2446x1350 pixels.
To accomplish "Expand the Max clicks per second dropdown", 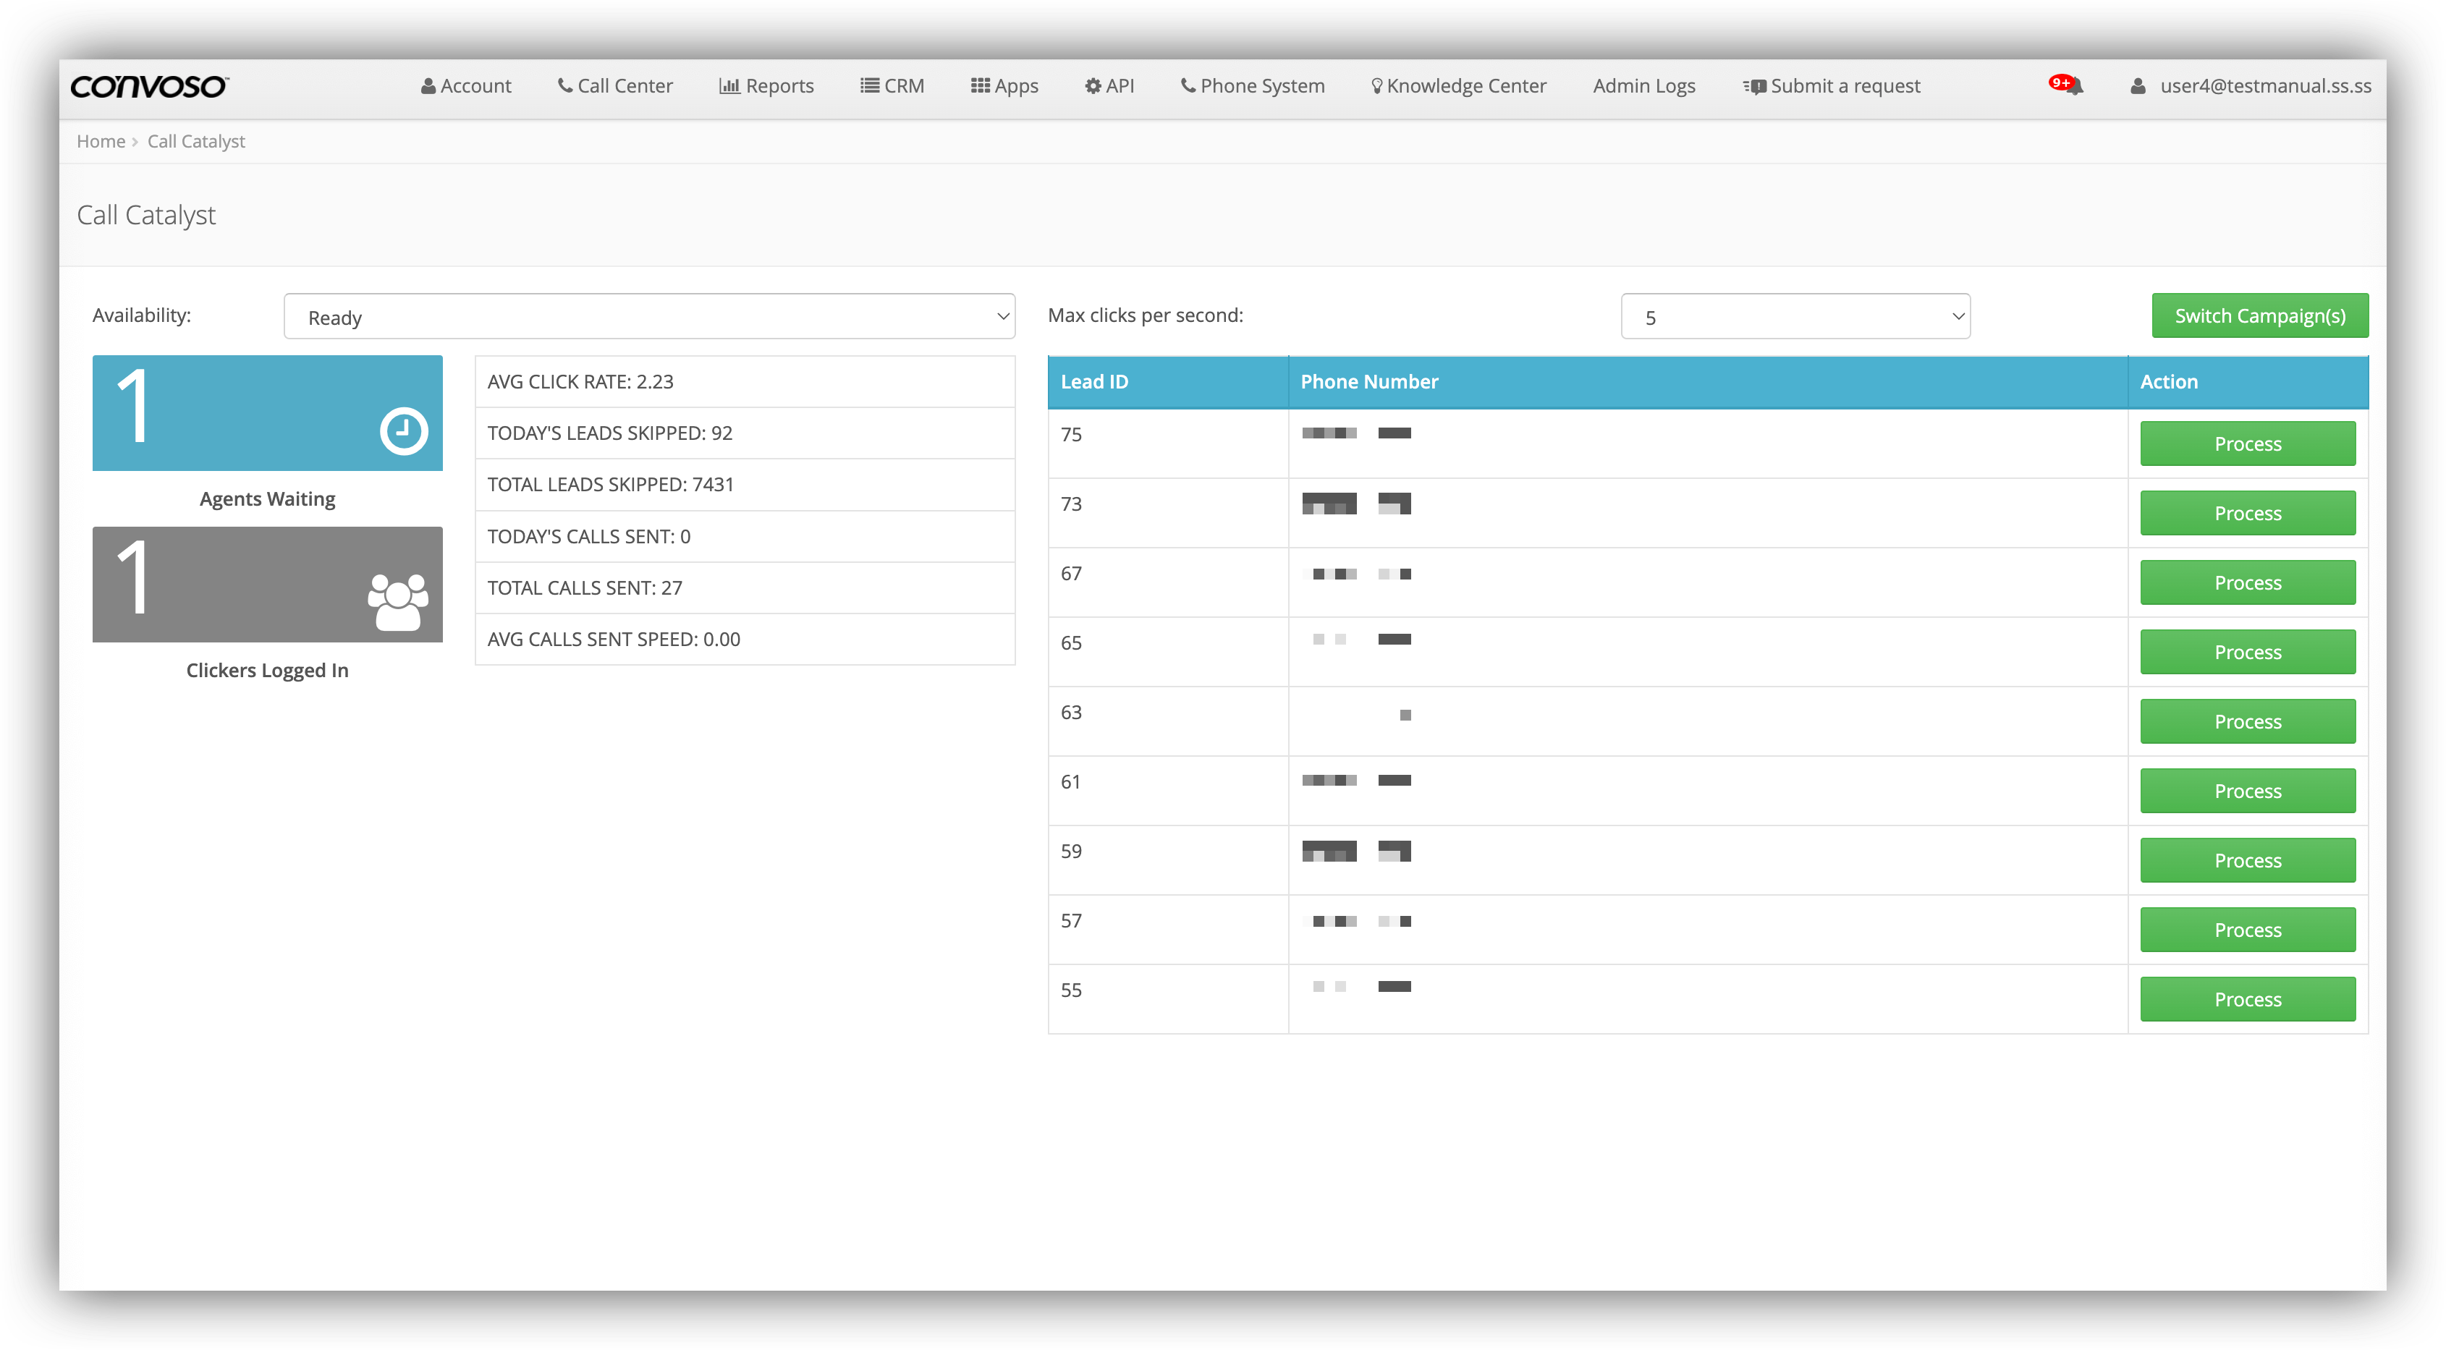I will (x=1795, y=317).
